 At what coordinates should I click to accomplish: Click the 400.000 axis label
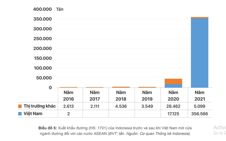pos(42,9)
